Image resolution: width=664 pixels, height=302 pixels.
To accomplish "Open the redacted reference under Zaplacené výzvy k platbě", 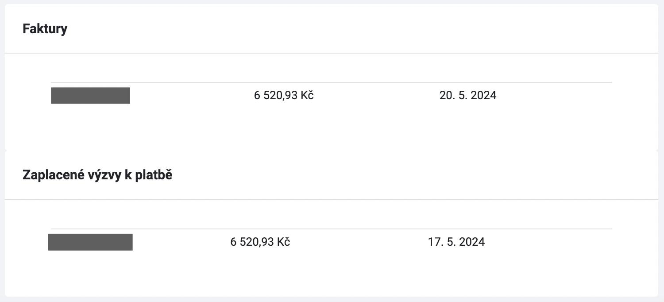I will click(90, 242).
